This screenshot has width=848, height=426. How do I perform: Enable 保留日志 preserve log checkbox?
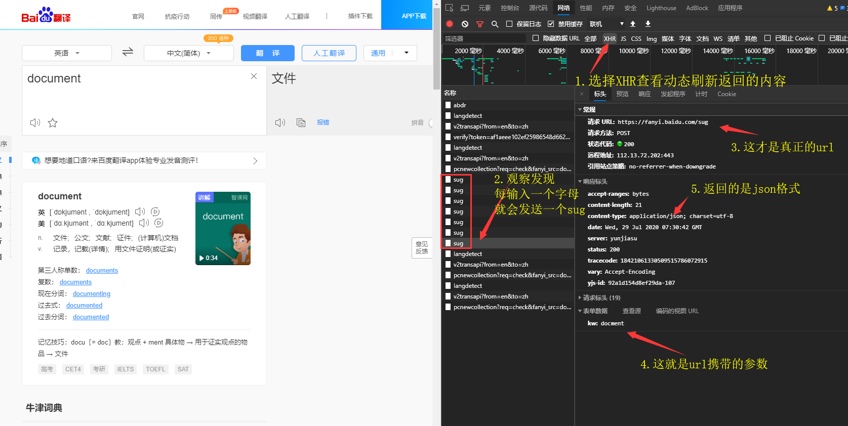[x=509, y=24]
